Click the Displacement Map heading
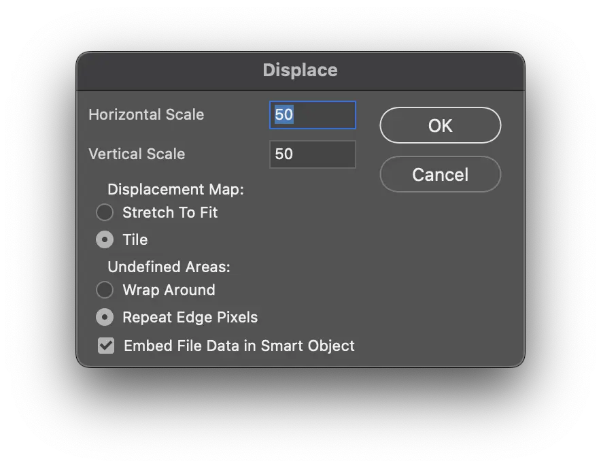 pyautogui.click(x=175, y=190)
